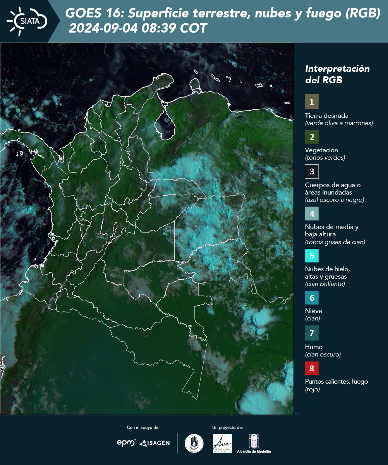Click 'Nubes de hielo, altas y gruesas' label
This screenshot has height=465, width=388.
[x=327, y=273]
